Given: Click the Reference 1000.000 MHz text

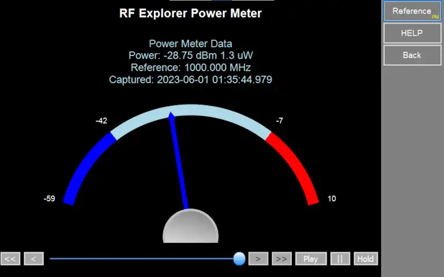Looking at the screenshot, I should point(190,68).
